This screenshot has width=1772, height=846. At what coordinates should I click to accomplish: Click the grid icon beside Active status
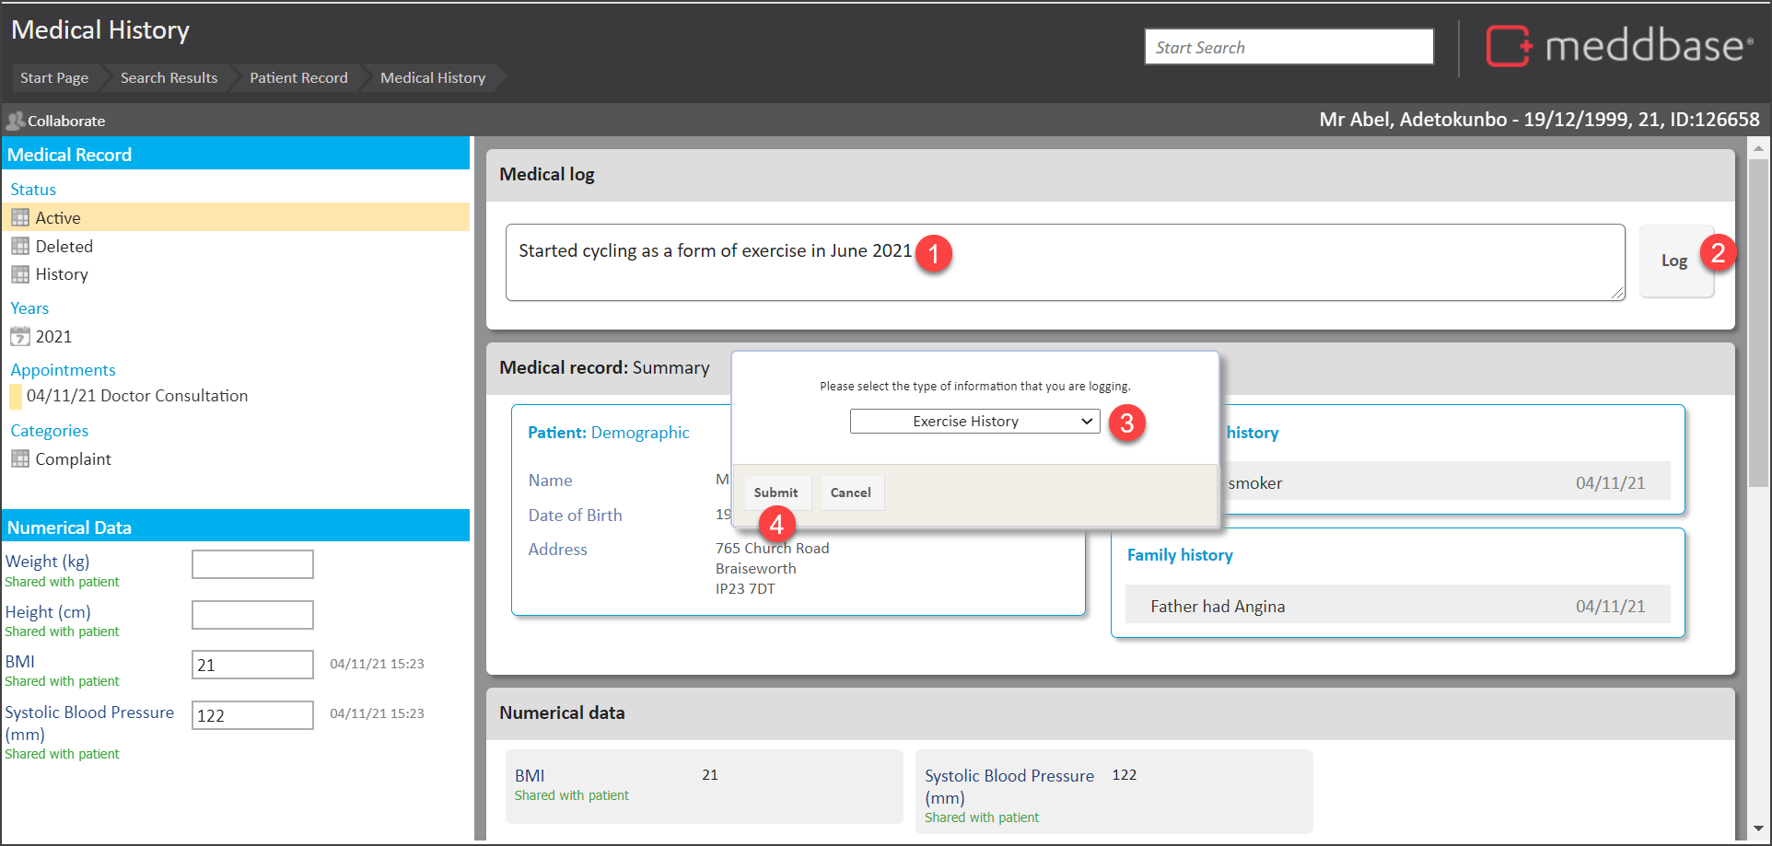pos(20,218)
